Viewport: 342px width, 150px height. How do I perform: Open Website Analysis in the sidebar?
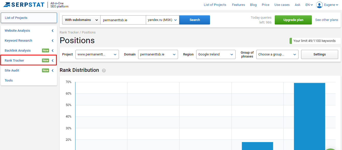coord(17,31)
